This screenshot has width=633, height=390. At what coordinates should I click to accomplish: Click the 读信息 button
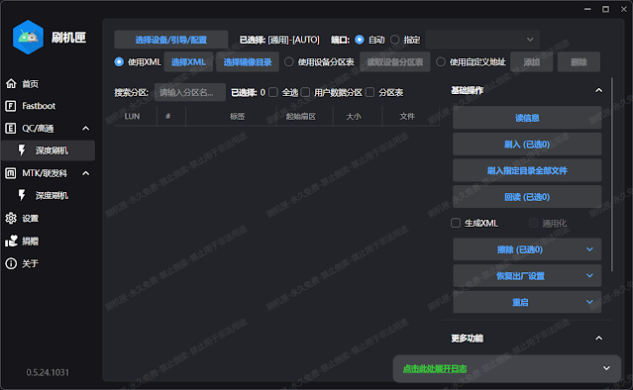pyautogui.click(x=527, y=118)
